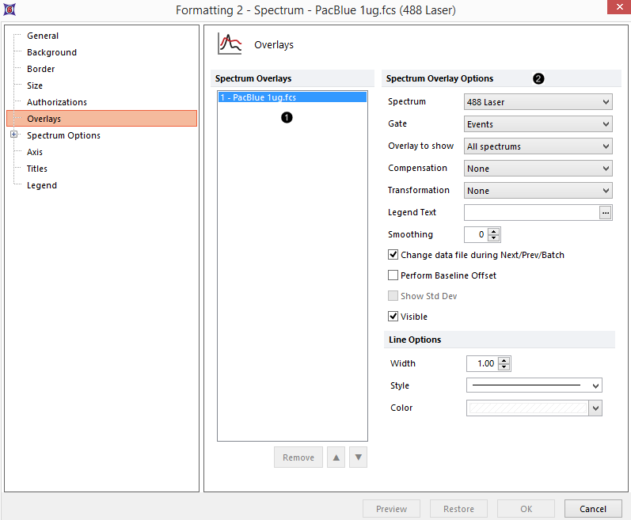Screen dimensions: 631x520
Task: Open the line Color picker dropdown
Action: tap(596, 408)
